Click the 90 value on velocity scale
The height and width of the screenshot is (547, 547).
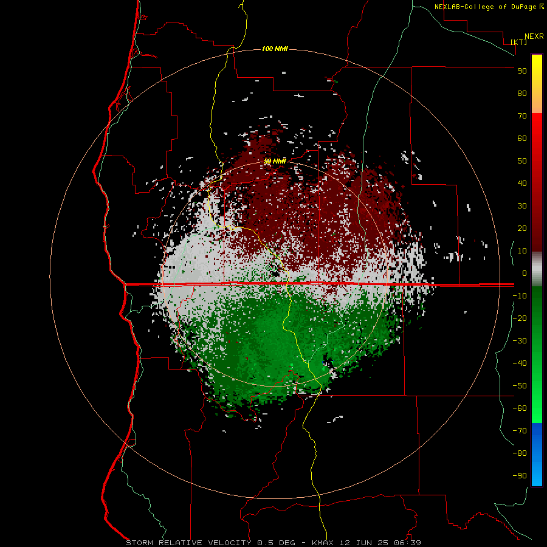[522, 71]
